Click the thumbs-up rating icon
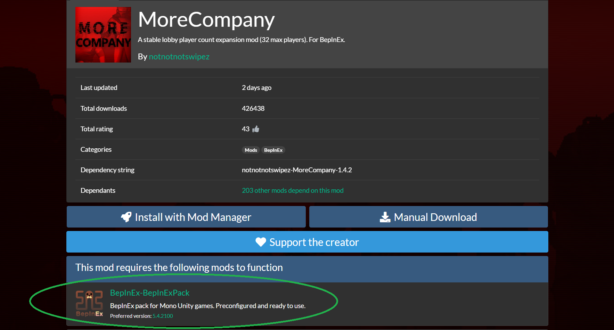Viewport: 614px width, 330px height. 256,129
